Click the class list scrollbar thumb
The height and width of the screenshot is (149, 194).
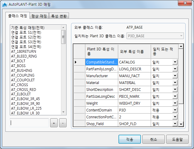[x=63, y=37]
